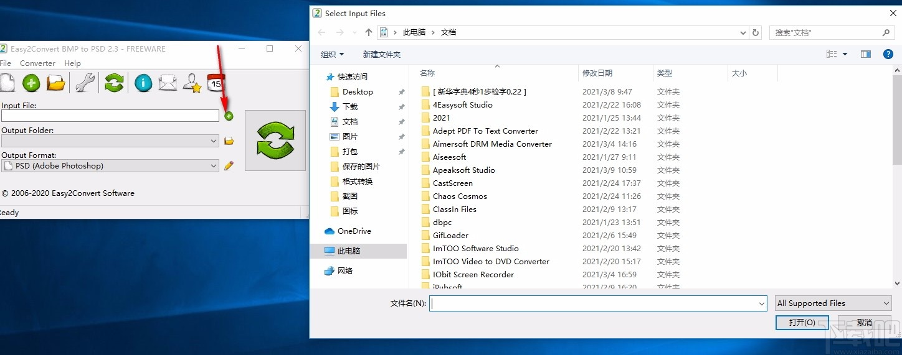Select 图片 in the navigation pane
The image size is (902, 355).
[350, 136]
